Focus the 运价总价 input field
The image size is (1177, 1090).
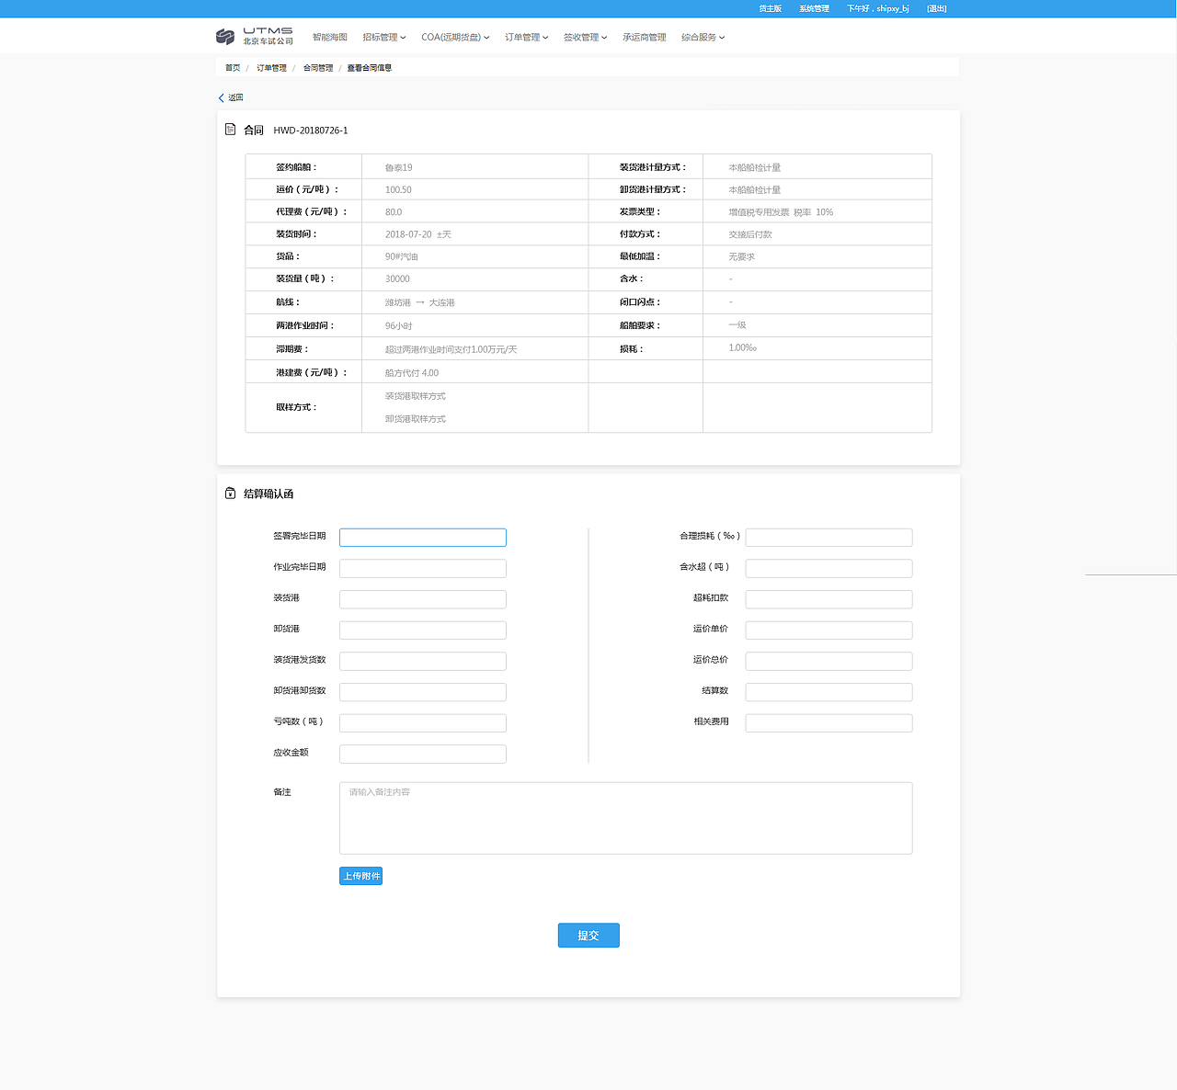(828, 661)
